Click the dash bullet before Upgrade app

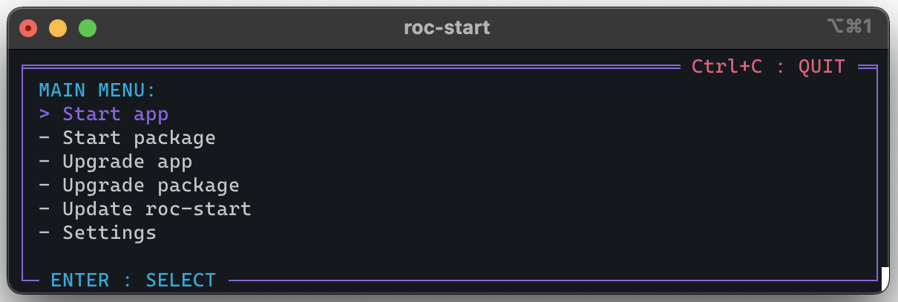tap(45, 162)
